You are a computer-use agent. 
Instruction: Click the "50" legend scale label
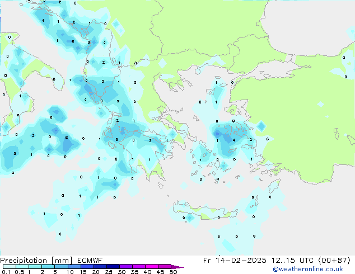(x=173, y=272)
